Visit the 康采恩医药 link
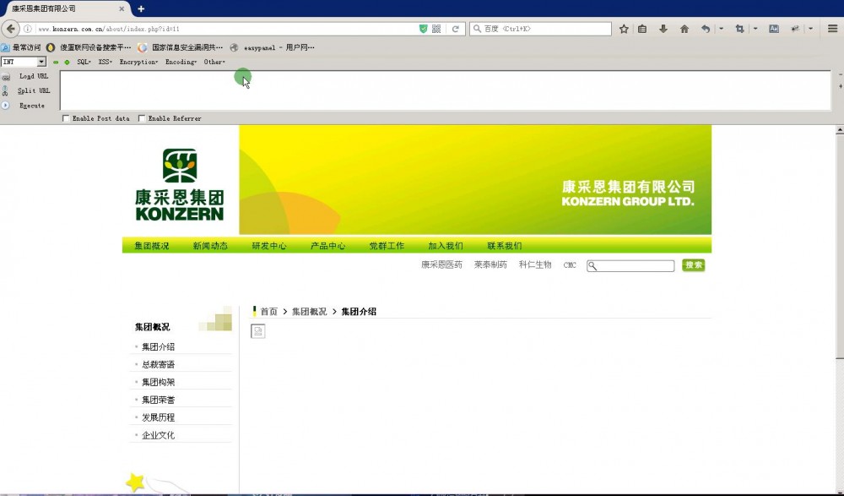The width and height of the screenshot is (844, 496). [x=441, y=264]
